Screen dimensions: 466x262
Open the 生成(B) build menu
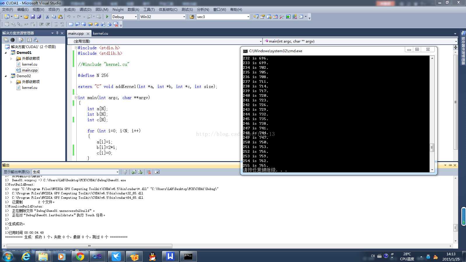[x=69, y=10]
